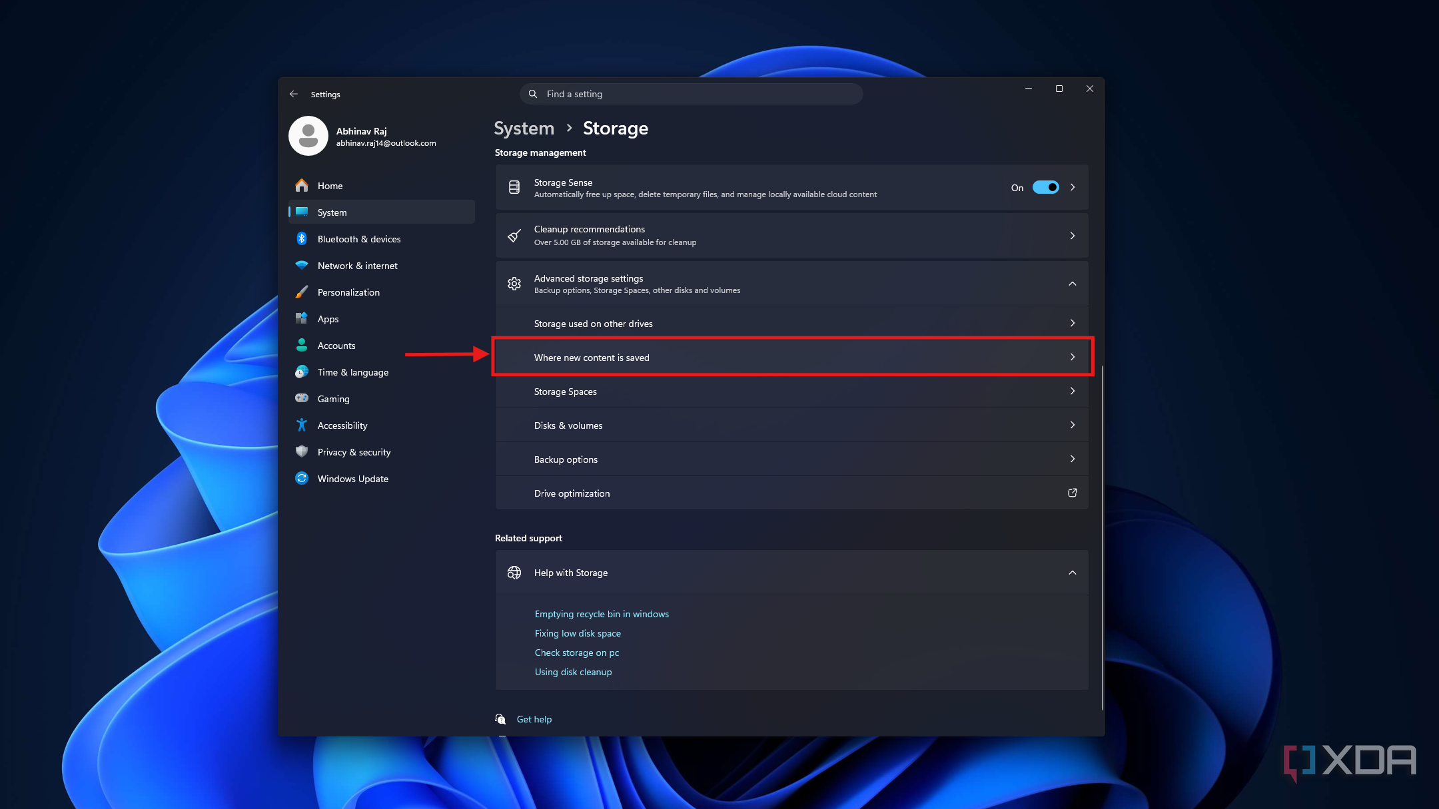Collapse Advanced storage settings section

tap(1073, 284)
